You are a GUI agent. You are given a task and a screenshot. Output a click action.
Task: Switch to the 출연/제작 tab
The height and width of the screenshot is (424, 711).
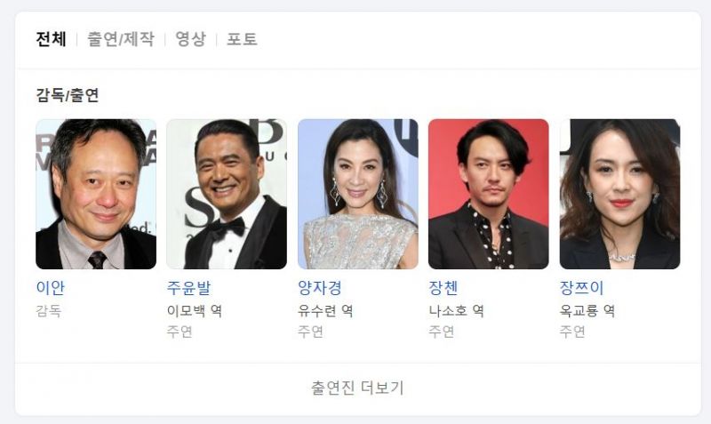[x=121, y=39]
